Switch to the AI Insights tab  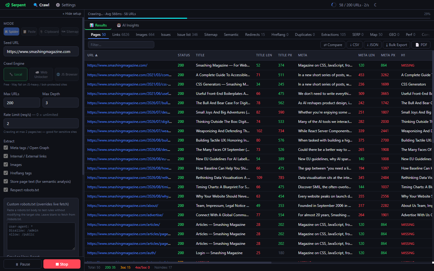pyautogui.click(x=128, y=25)
